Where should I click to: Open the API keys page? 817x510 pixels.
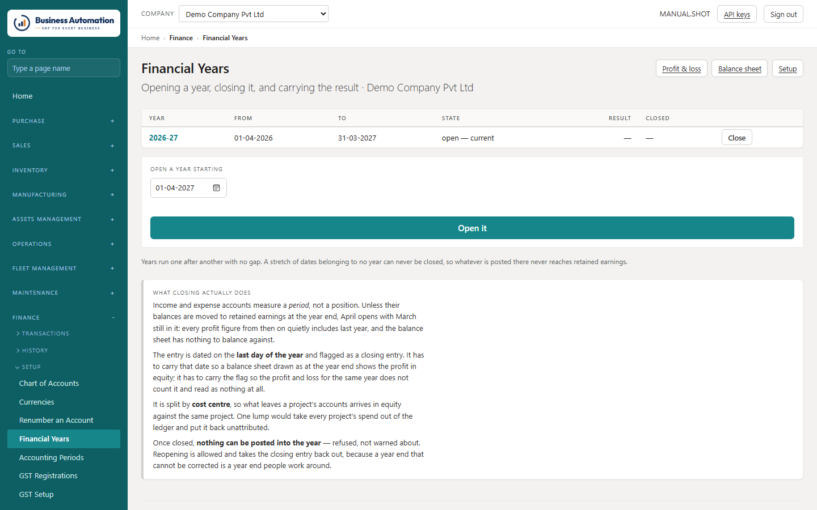tap(736, 14)
